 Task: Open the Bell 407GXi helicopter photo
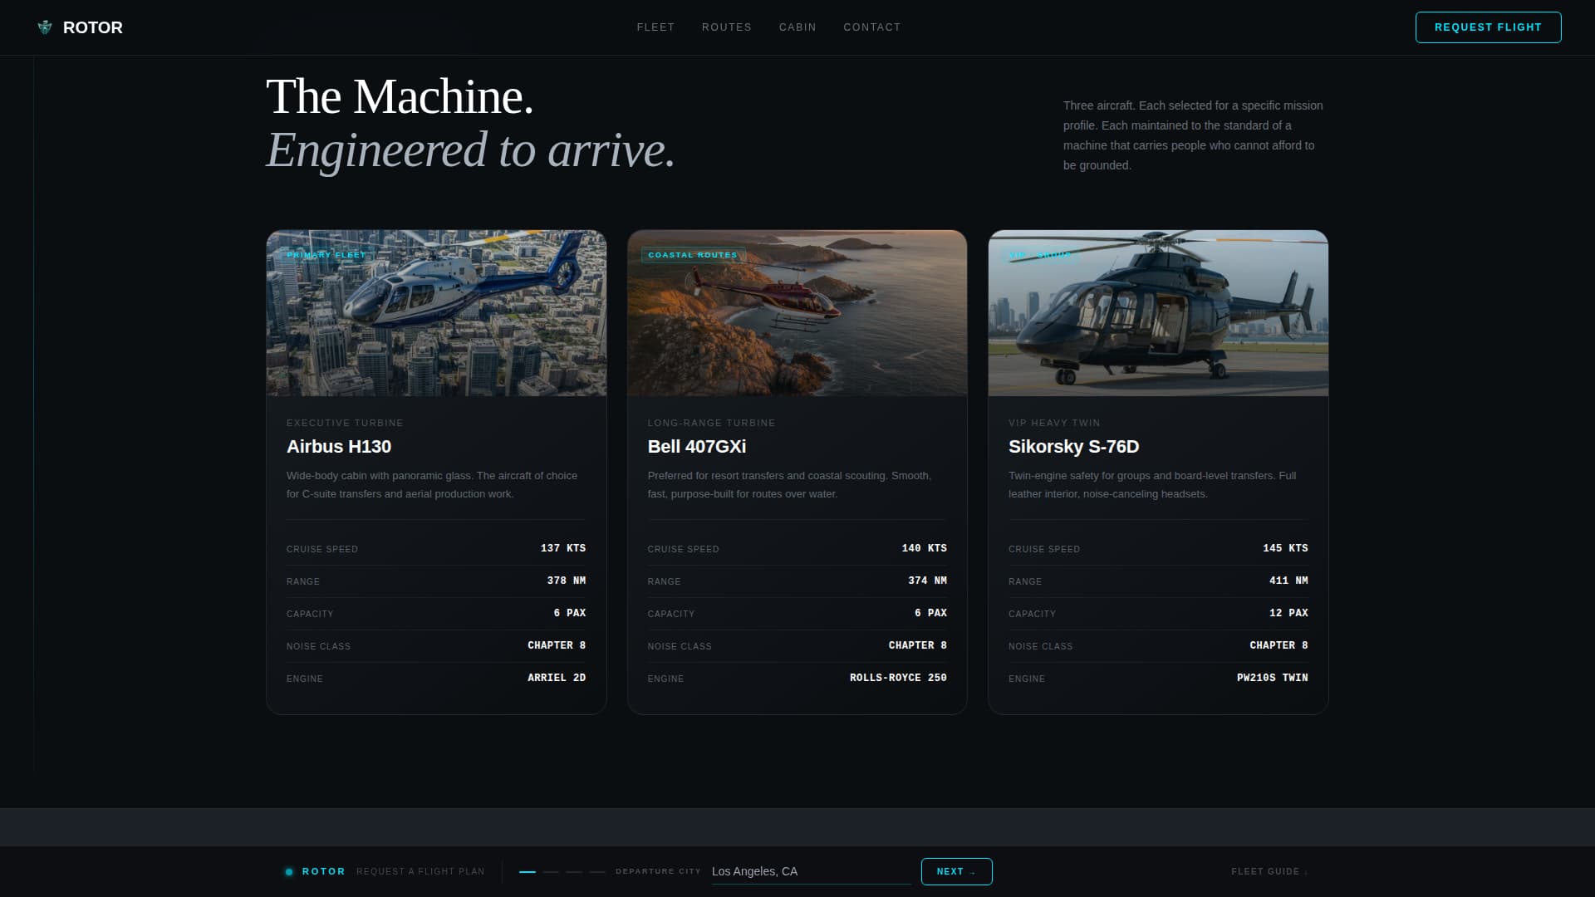(797, 313)
